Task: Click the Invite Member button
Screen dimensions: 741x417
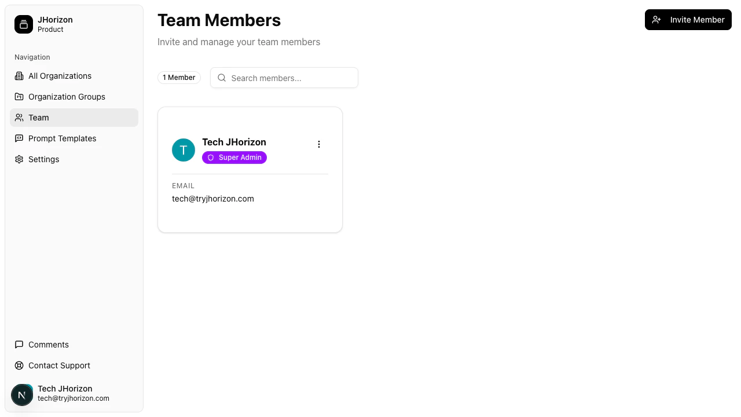Action: 688,20
